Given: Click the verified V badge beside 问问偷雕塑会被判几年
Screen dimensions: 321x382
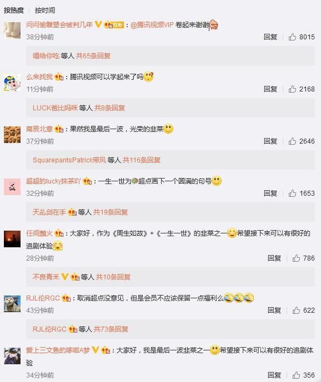Looking at the screenshot, I should tap(98, 24).
